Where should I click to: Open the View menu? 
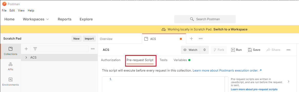pos(21,11)
